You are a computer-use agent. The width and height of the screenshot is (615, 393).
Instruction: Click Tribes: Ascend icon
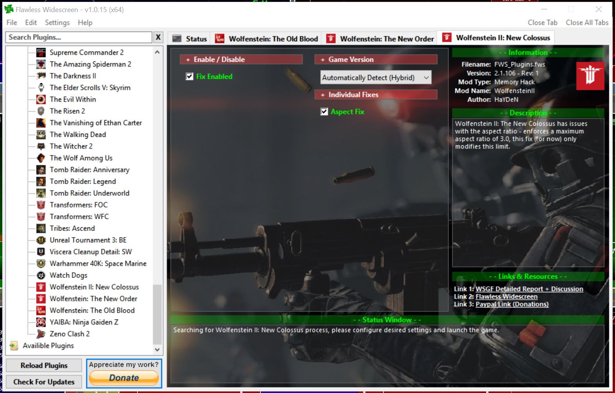tap(41, 228)
